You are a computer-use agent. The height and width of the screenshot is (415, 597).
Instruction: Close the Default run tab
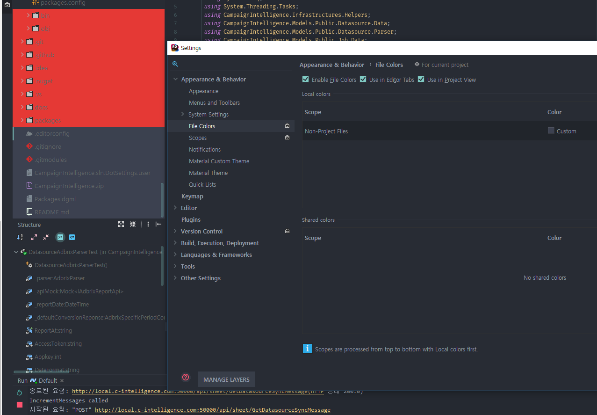click(x=63, y=380)
